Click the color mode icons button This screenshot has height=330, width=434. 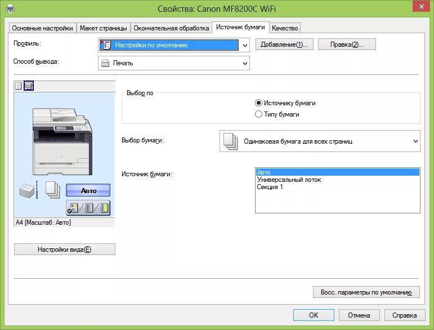coord(88,208)
